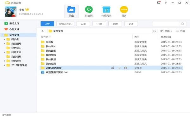Click 我的图片 folder icon in file list

tap(43, 46)
